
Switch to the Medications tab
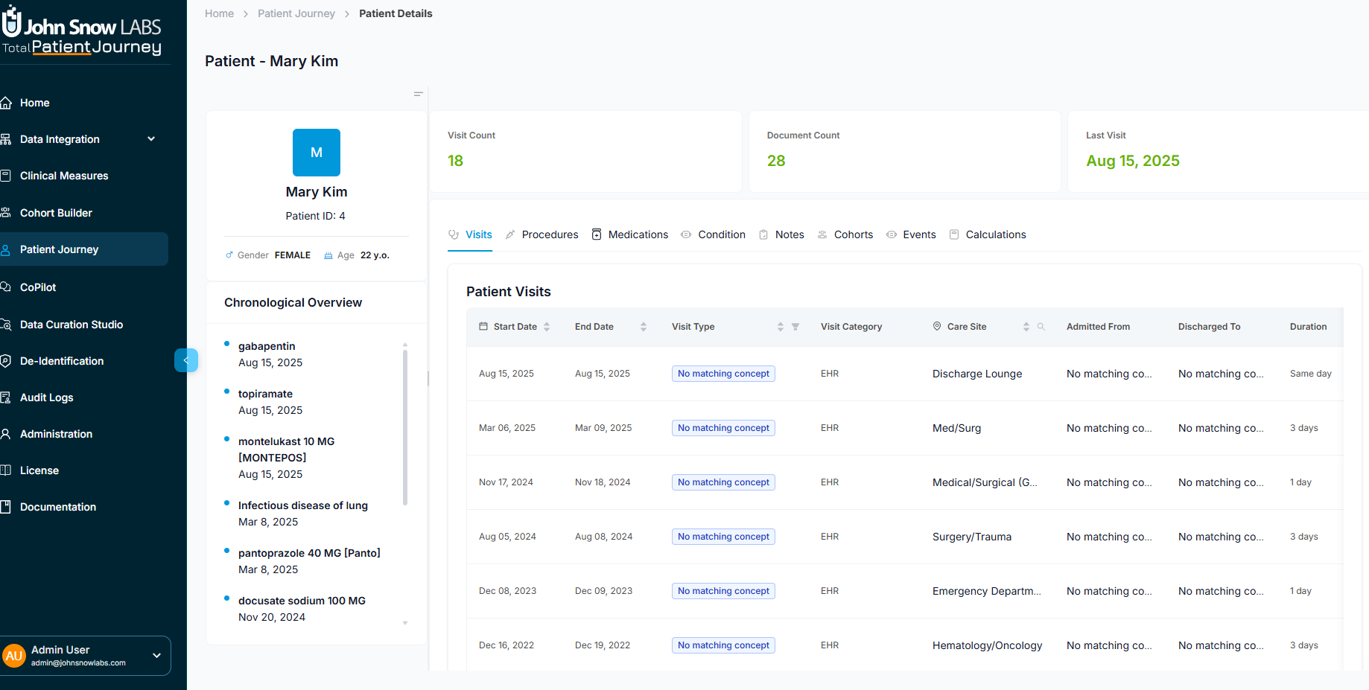[638, 234]
